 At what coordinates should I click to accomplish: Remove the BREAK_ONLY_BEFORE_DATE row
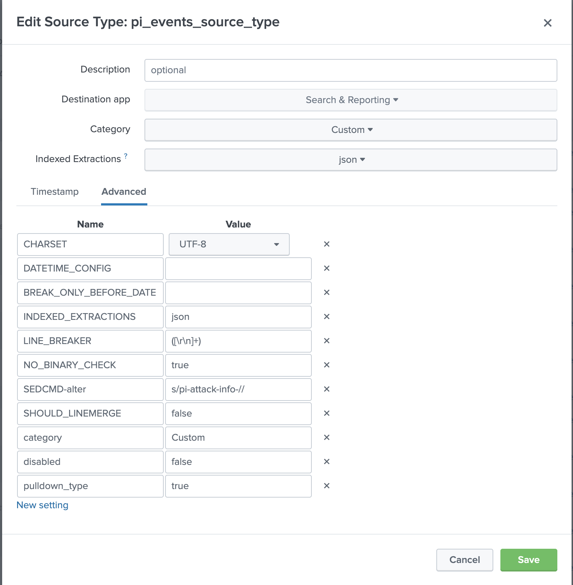[327, 292]
